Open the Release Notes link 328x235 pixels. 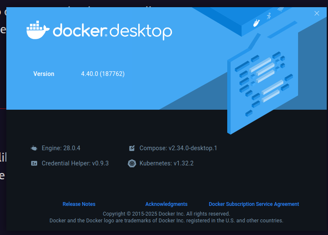point(79,204)
